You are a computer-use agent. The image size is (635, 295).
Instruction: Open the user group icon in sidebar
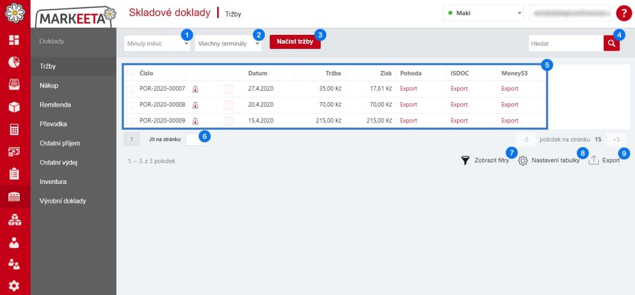[14, 265]
